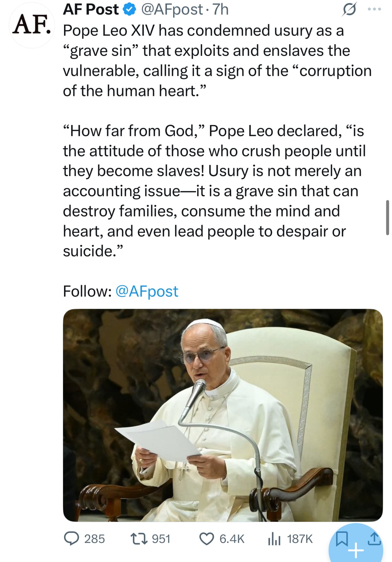Viewport: 392px width, 562px height.
Task: Tap the share upload icon
Action: [x=375, y=538]
